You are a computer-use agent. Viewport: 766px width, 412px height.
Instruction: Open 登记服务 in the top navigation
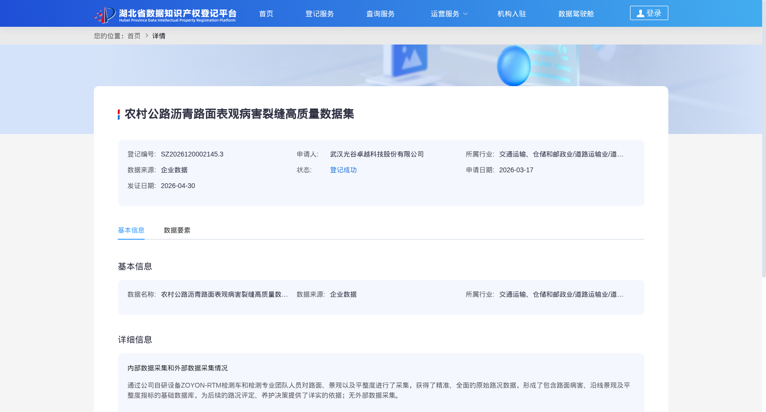(x=320, y=14)
